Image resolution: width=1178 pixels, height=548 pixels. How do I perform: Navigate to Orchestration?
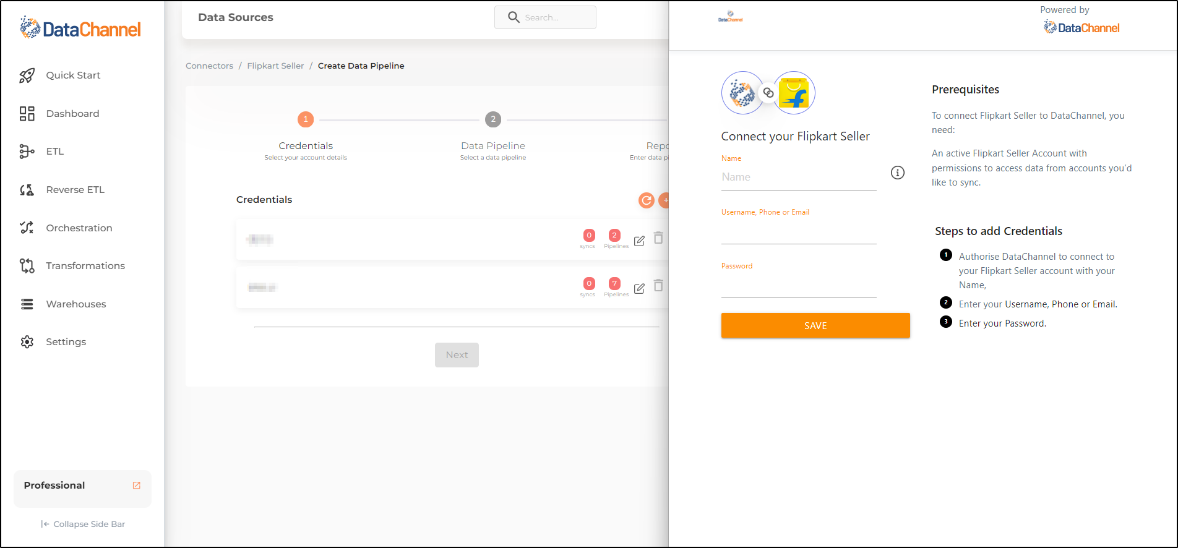79,228
